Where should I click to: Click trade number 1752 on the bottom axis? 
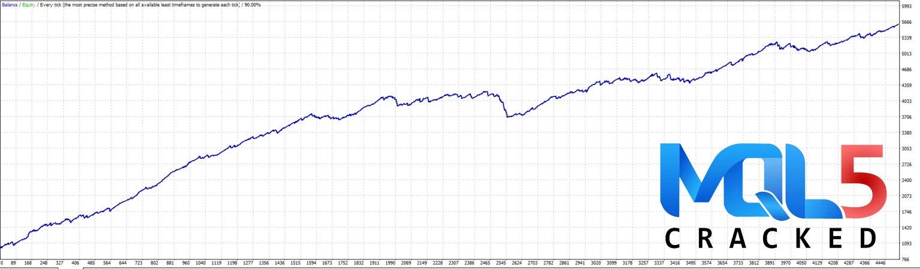[x=343, y=262]
